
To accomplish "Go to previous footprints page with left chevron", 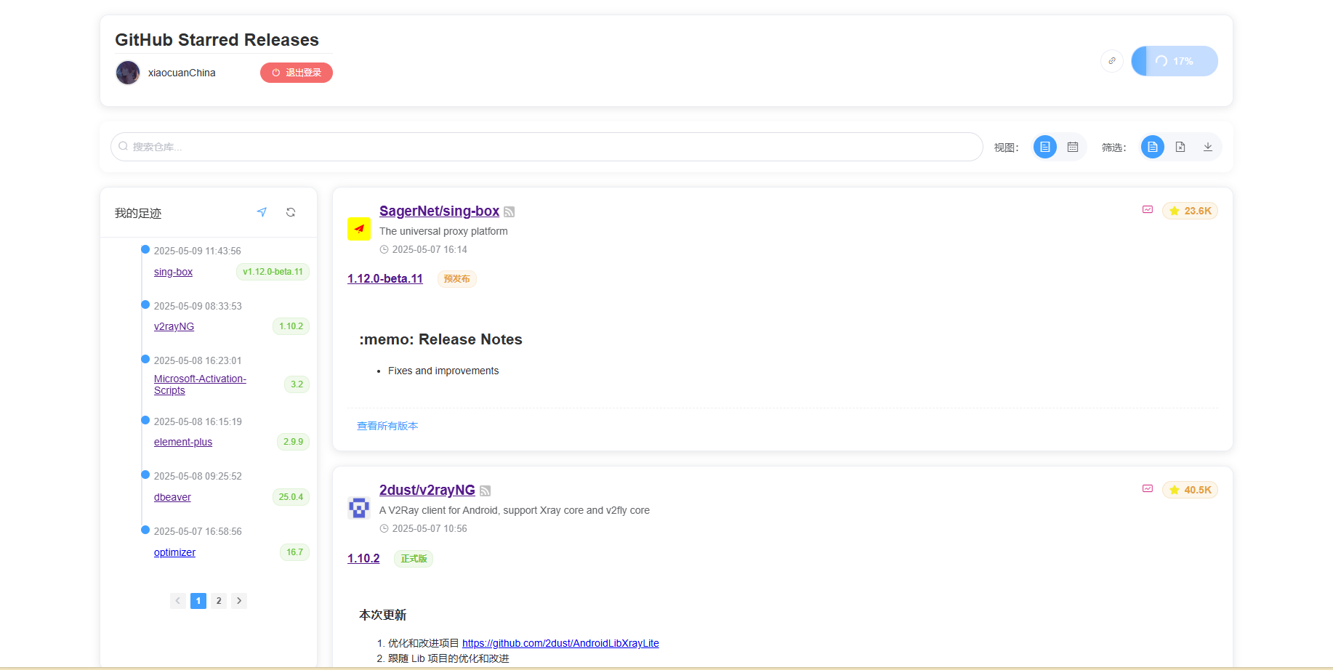I will 177,601.
